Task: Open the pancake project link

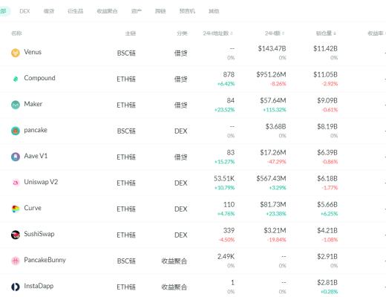Action: click(x=36, y=130)
